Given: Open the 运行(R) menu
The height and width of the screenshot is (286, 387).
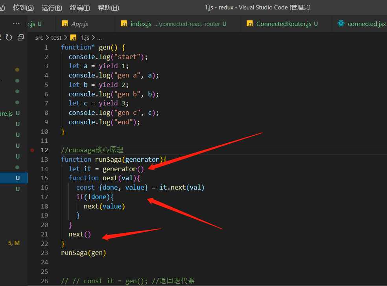Looking at the screenshot, I should tap(52, 7).
